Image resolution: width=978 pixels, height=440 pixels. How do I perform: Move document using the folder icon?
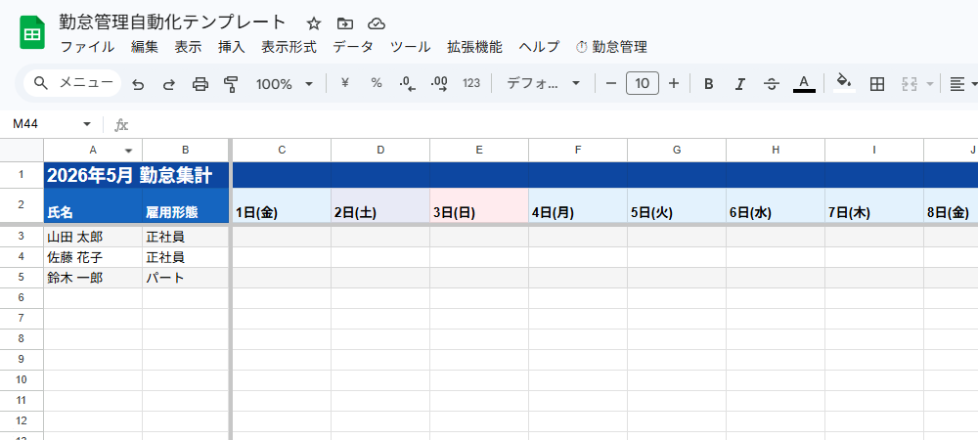click(345, 23)
